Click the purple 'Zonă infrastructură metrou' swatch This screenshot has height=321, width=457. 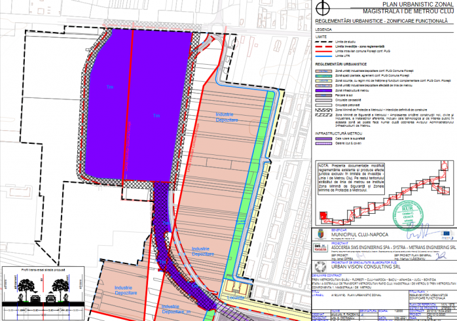click(x=323, y=90)
